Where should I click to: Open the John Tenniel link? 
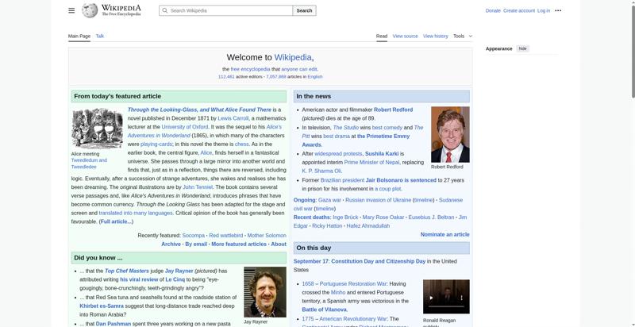tap(198, 187)
